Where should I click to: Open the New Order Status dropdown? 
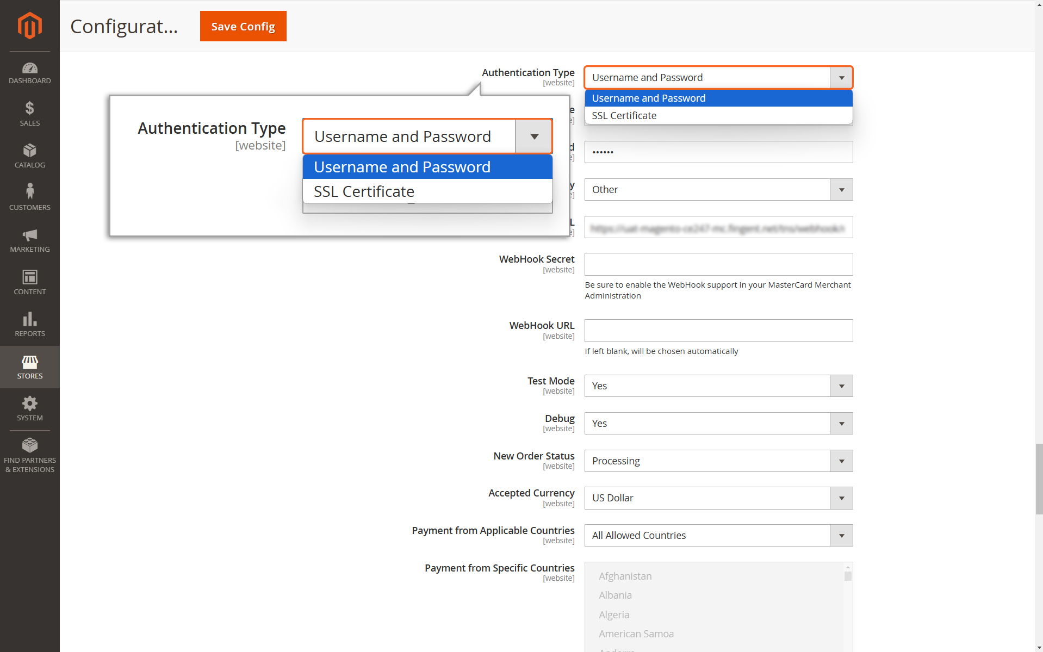click(718, 461)
